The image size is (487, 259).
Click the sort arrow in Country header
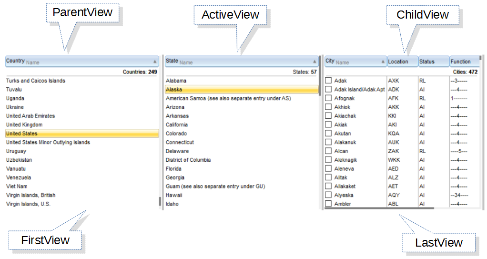(154, 62)
